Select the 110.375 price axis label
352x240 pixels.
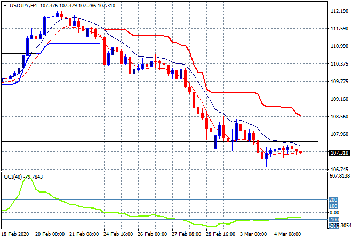(339, 64)
